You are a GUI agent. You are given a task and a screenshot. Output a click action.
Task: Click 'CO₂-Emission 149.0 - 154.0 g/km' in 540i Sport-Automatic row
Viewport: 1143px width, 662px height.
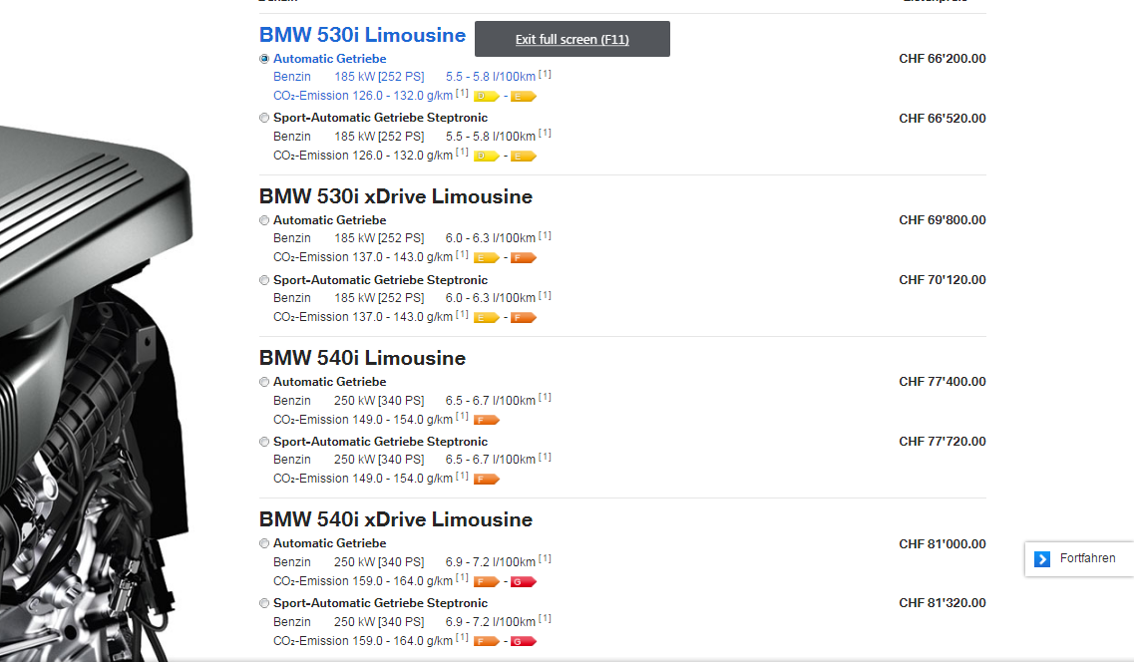[363, 480]
